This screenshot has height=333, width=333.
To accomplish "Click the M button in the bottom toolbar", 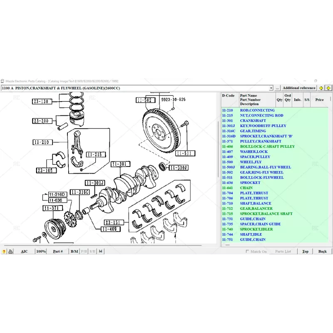I will pos(100,251).
